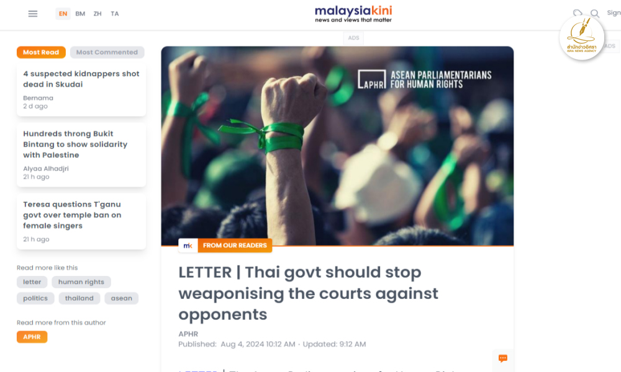Open the comments bubble icon in header
The width and height of the screenshot is (621, 372).
point(578,13)
